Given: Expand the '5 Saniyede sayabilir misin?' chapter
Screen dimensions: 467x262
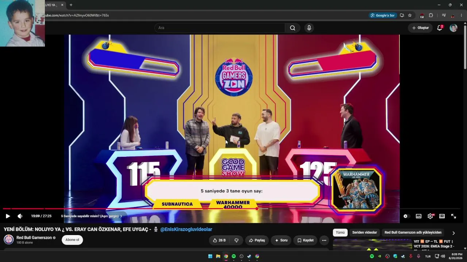Looking at the screenshot, I should [92, 216].
